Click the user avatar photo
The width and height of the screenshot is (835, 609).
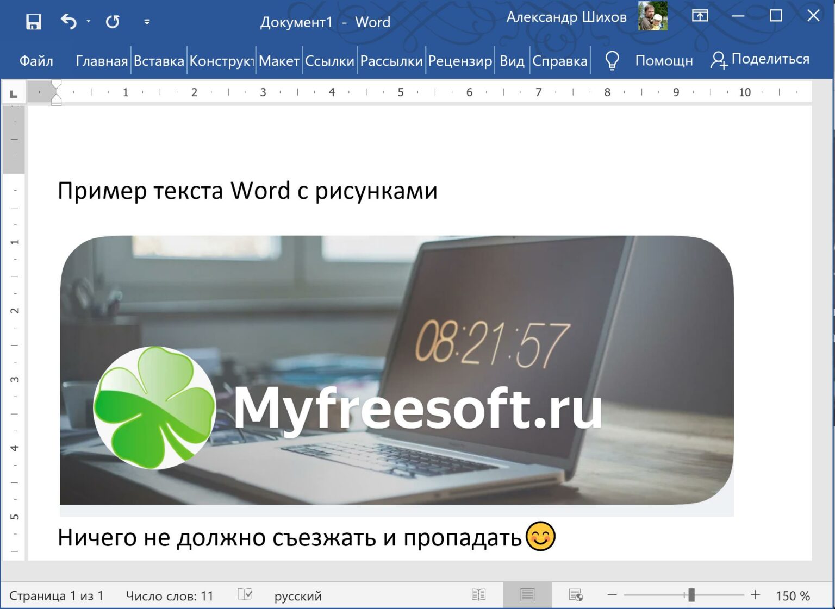tap(653, 16)
